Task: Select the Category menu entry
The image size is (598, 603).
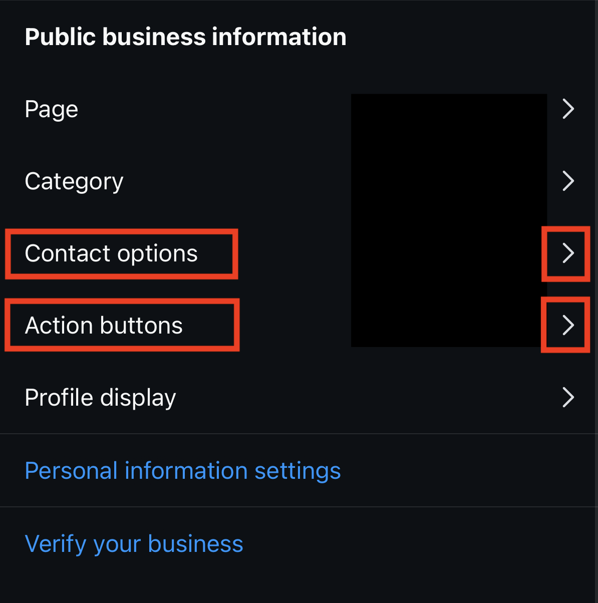Action: 74,181
